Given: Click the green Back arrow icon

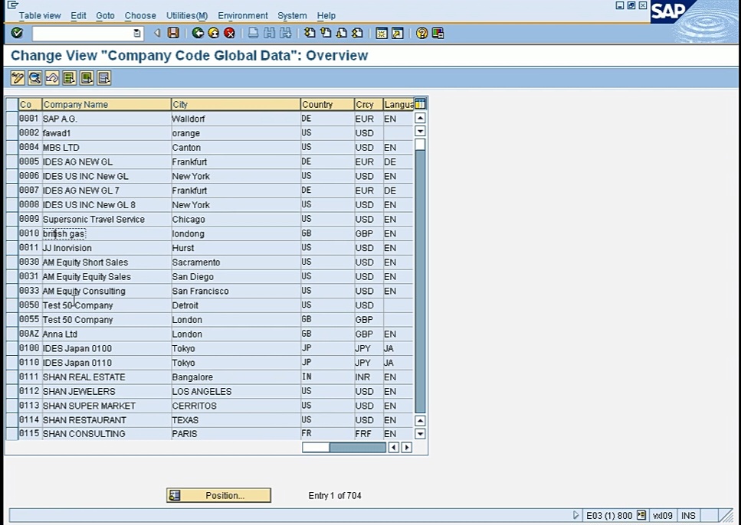Looking at the screenshot, I should (x=198, y=33).
